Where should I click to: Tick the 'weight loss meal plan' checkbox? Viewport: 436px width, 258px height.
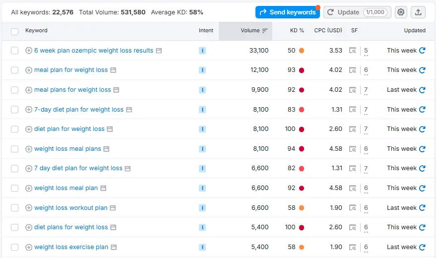15,188
